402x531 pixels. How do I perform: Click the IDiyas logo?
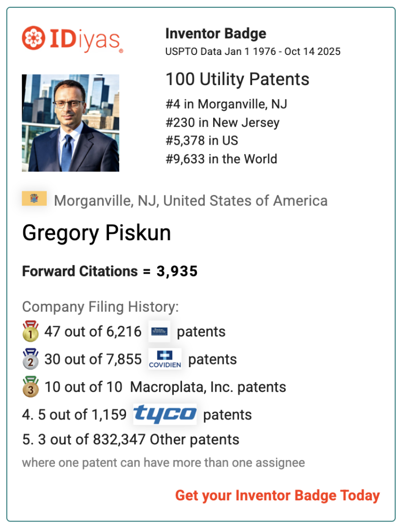pos(72,39)
